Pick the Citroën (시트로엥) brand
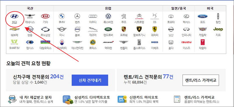Viewport: 234px width, 107px height. tap(139, 16)
